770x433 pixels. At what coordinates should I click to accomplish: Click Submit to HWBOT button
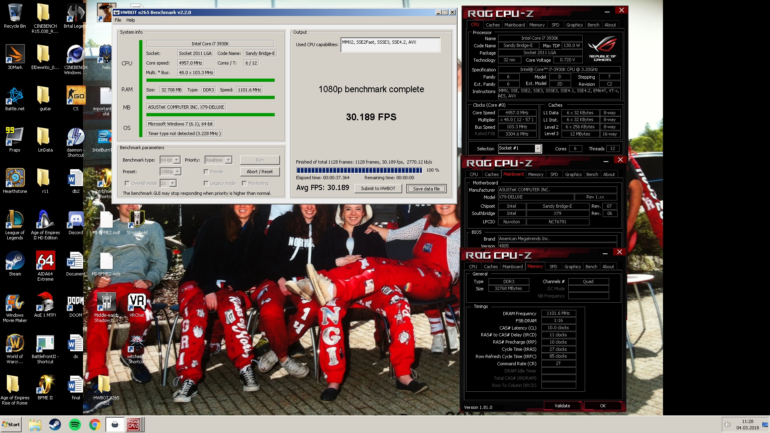coord(378,188)
